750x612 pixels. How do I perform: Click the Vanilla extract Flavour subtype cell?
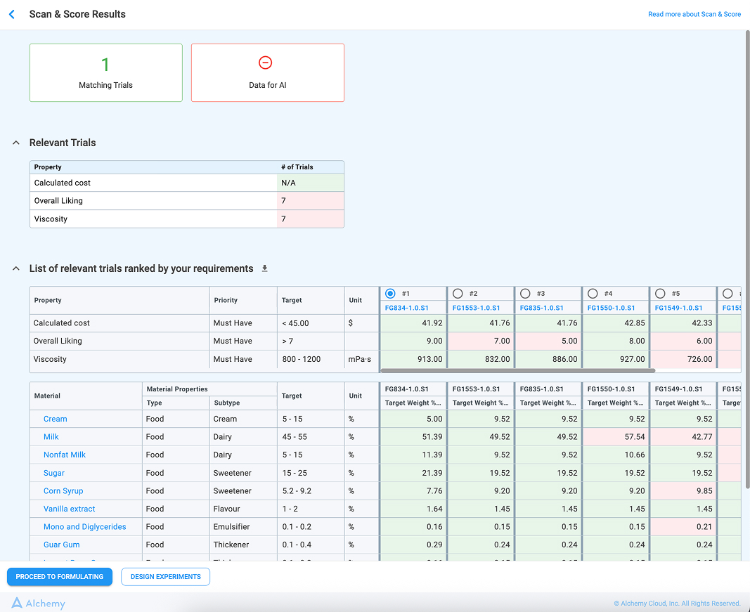[x=243, y=509]
